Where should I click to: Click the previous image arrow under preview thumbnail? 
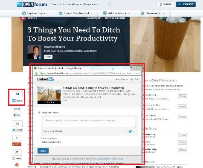45,102
